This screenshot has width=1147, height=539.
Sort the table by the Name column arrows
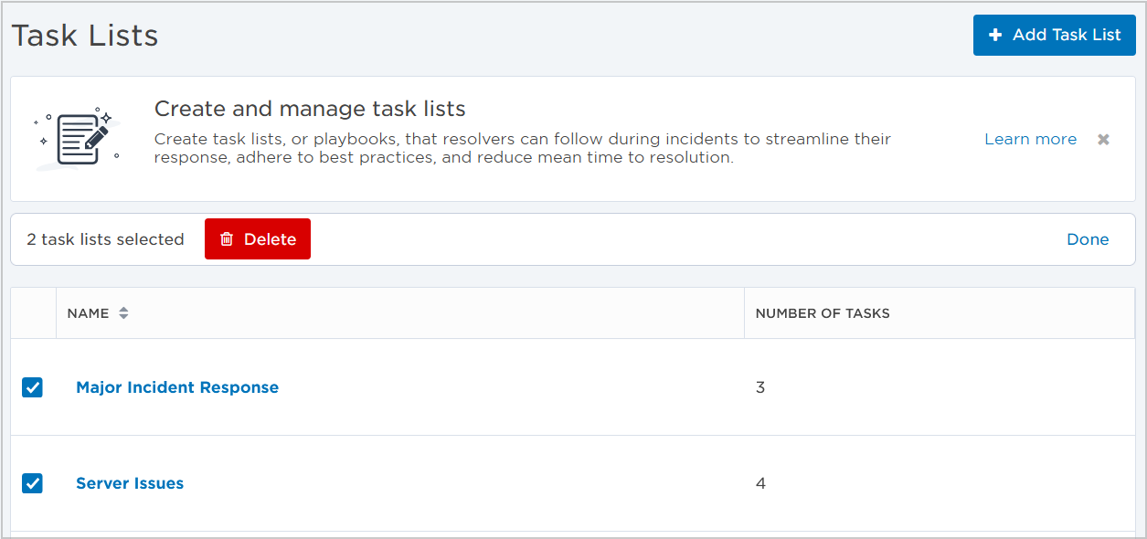[x=123, y=313]
